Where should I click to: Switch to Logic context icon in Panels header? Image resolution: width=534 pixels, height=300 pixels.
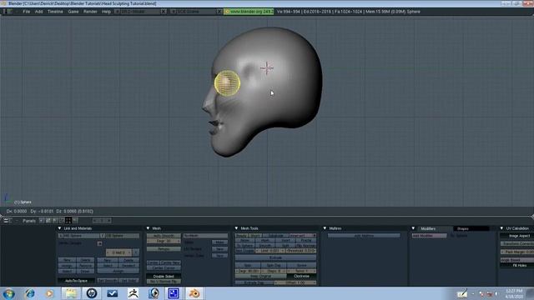pos(42,221)
